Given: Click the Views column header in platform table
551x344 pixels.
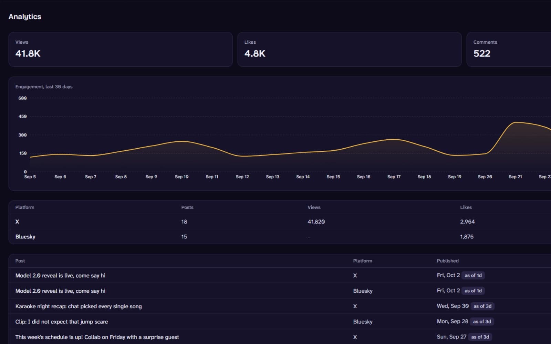Looking at the screenshot, I should (x=314, y=207).
